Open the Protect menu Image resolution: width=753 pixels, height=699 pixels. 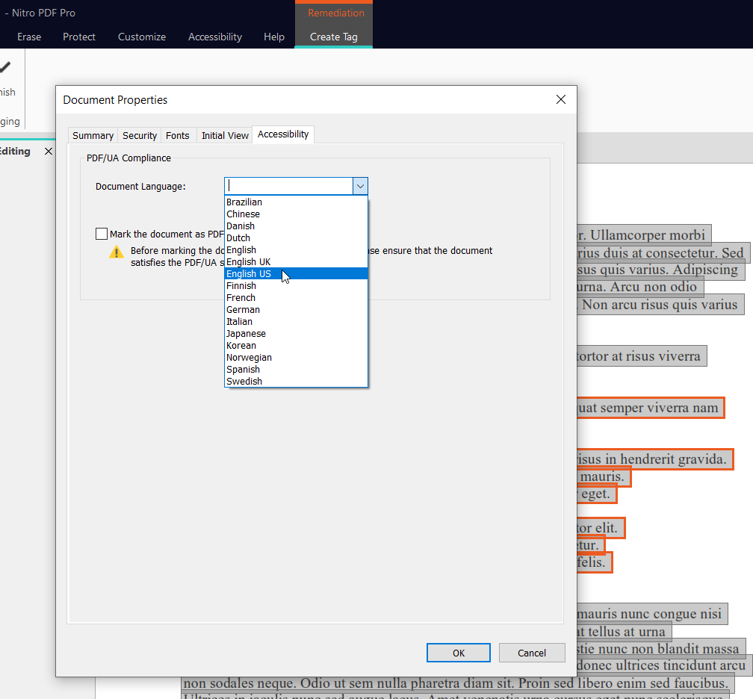tap(78, 37)
